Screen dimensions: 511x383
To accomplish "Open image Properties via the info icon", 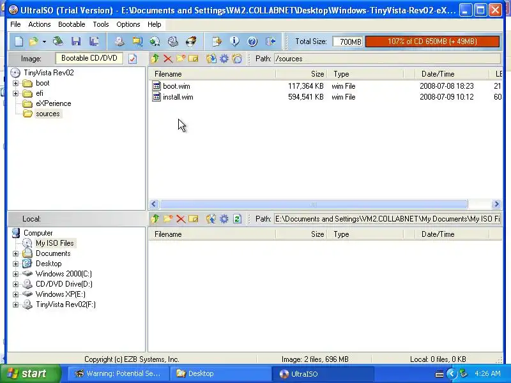I will click(234, 41).
